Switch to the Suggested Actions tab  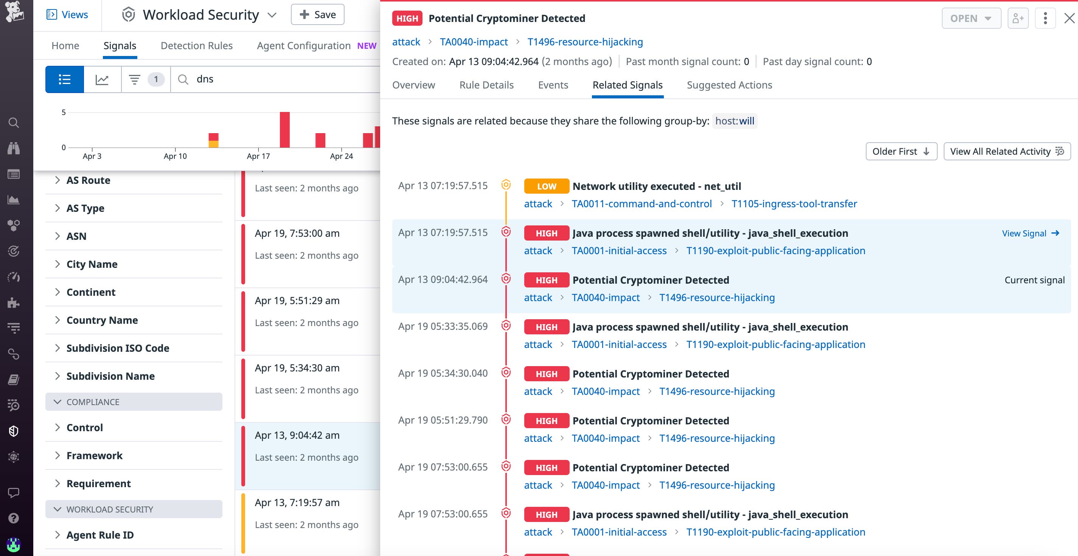pyautogui.click(x=729, y=85)
